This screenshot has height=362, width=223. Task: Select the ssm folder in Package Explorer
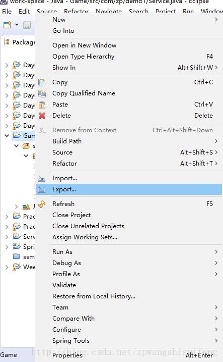tap(24, 256)
